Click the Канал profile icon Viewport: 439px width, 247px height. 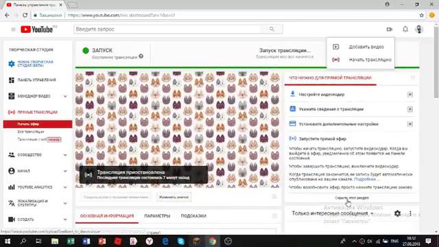(x=12, y=171)
